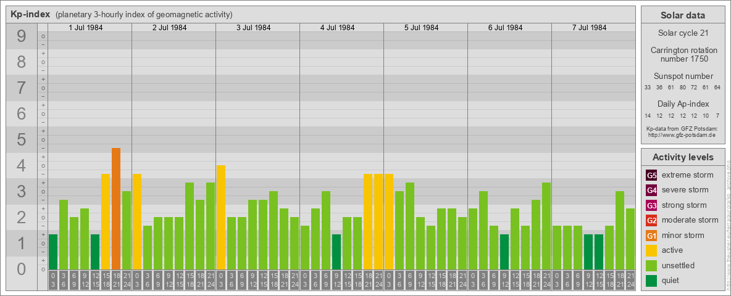
Task: Click the dark green 9-12 bar on 4 Jul
Action: click(x=336, y=252)
